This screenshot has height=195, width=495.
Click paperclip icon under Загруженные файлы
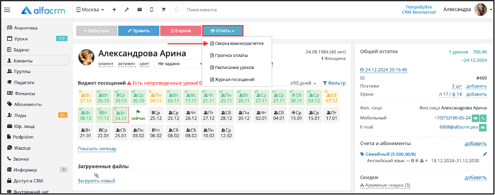(96, 175)
